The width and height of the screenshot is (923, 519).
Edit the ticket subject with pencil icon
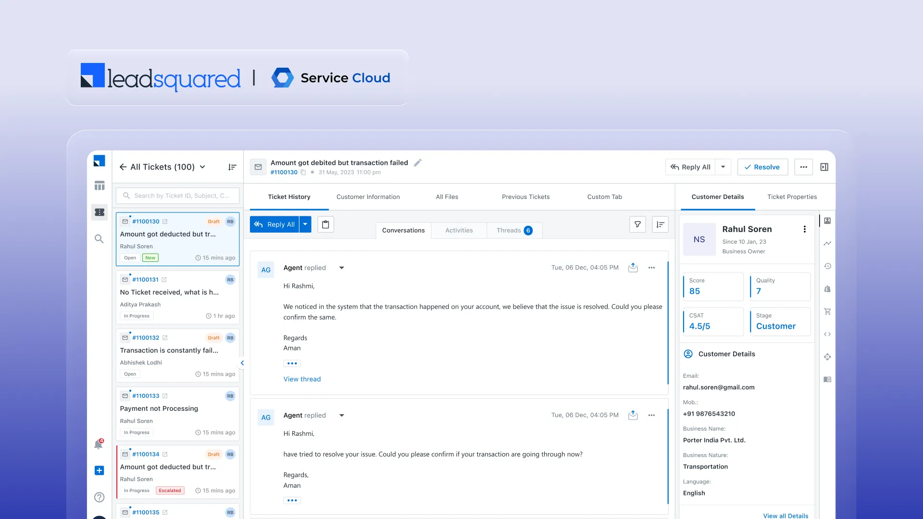coord(418,162)
